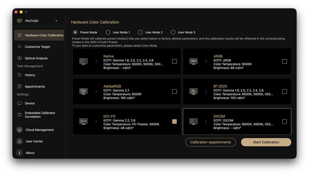Select the Preset Mode radio button
Image resolution: width=309 pixels, height=175 pixels.
[75, 32]
